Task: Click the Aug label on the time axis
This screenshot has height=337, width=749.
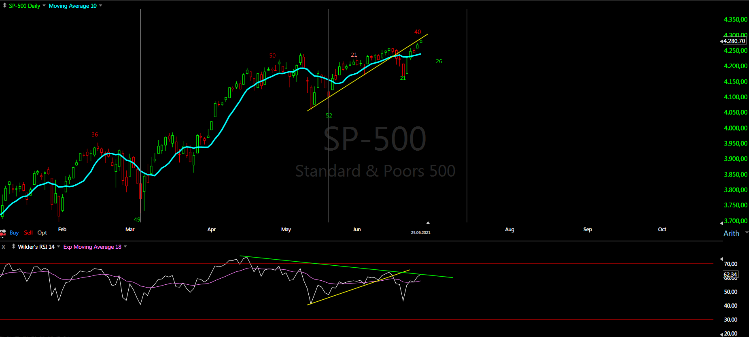Action: 509,229
